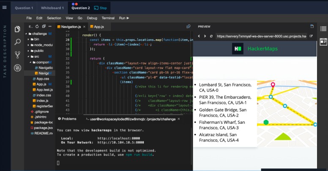Open explorer more-actions ellipsis
The height and width of the screenshot is (171, 328).
(x=50, y=26)
